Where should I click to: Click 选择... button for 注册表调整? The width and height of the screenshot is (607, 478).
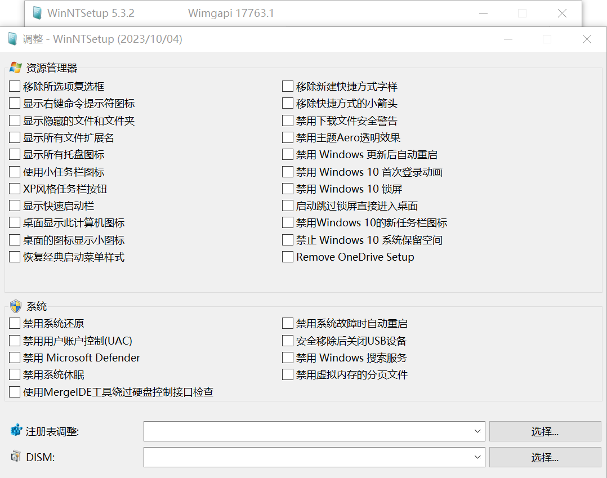[x=544, y=431]
